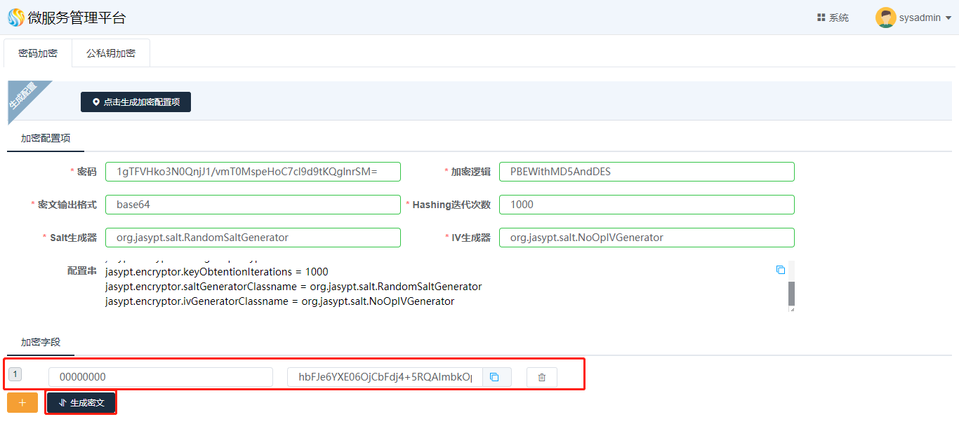959x438 pixels.
Task: Copy the generated ciphertext with copy icon
Action: 494,377
